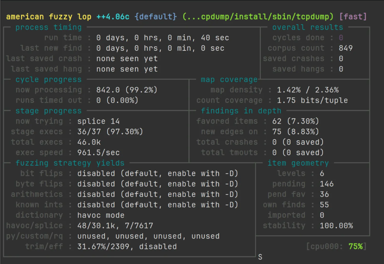Click the known ints 'disabled' status line

tap(158, 205)
